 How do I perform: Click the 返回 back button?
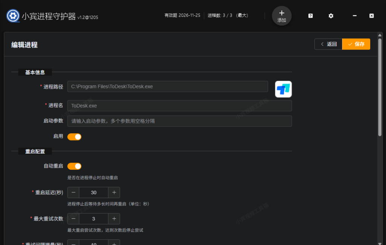click(328, 44)
